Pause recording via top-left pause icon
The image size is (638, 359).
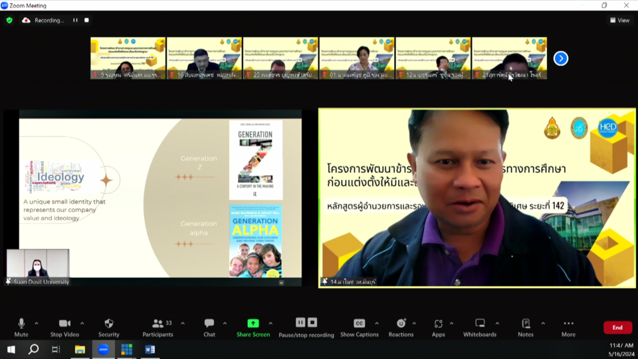pyautogui.click(x=75, y=20)
